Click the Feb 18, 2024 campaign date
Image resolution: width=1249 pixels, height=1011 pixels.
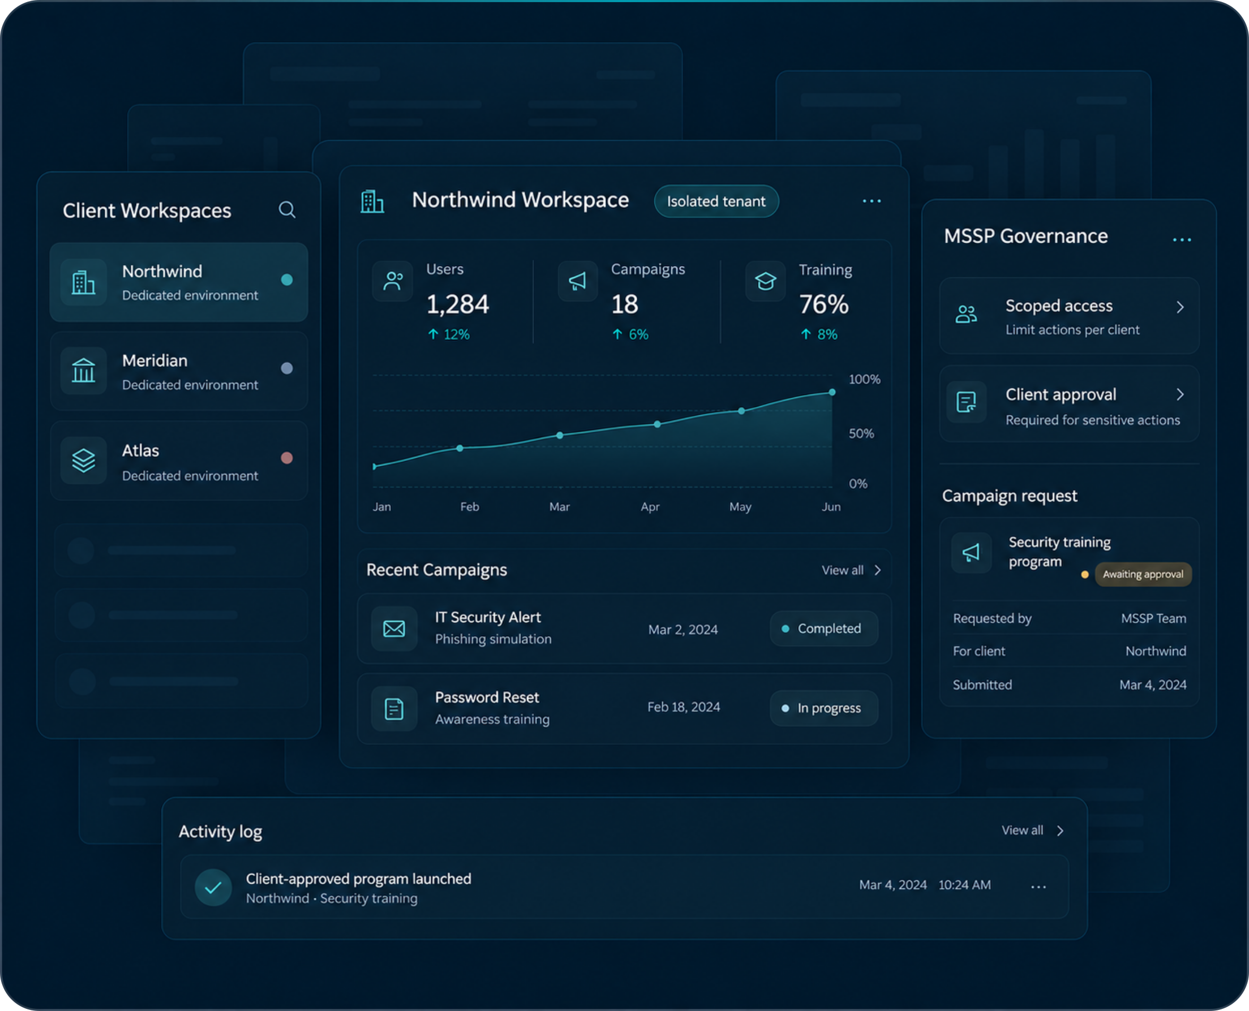683,707
